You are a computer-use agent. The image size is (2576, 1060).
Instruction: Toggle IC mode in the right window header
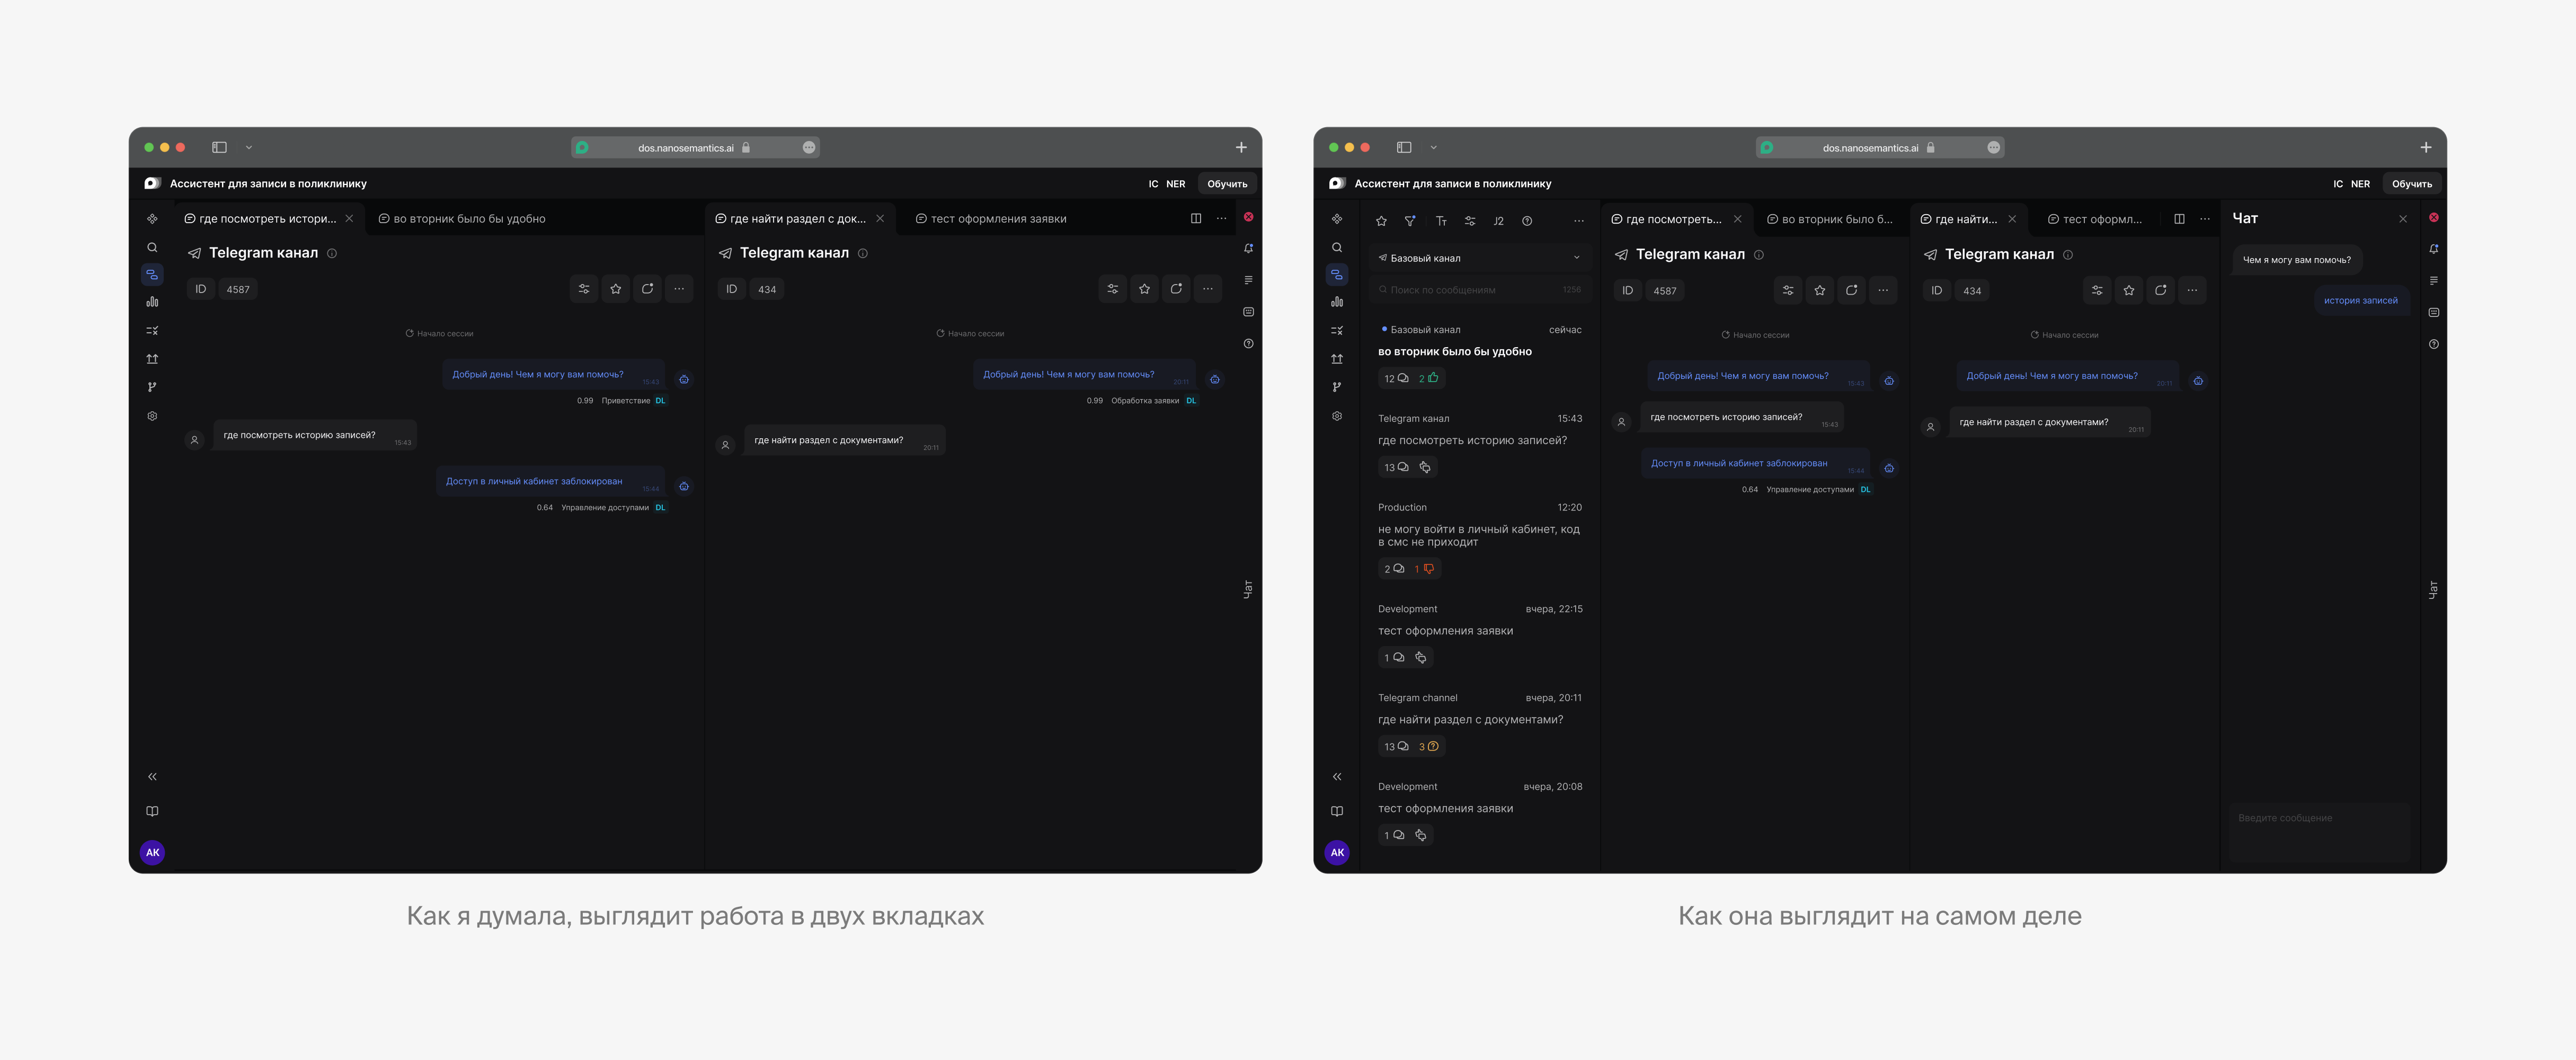point(2338,184)
